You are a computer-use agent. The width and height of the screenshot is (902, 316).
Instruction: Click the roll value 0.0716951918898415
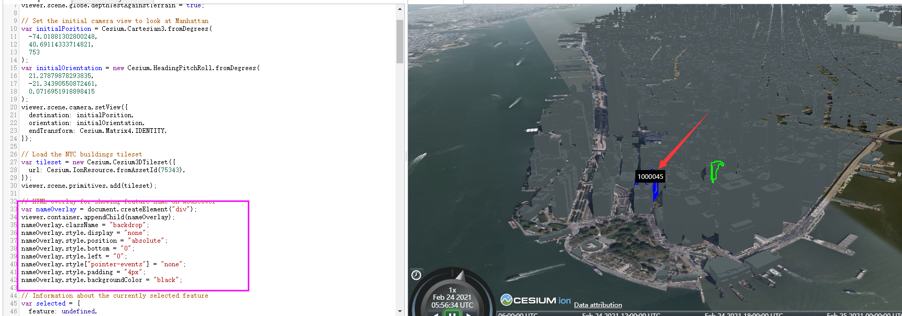click(62, 92)
